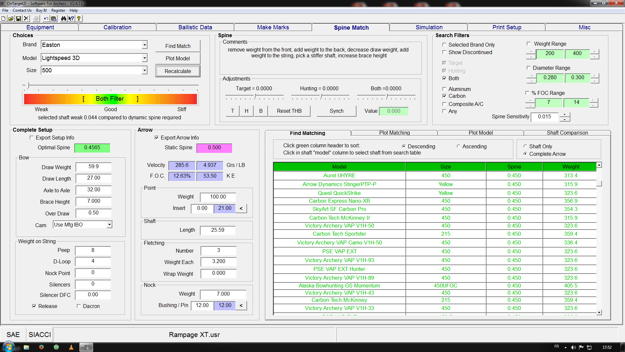The height and width of the screenshot is (352, 625).
Task: Expand the Brand dropdown showing Easton
Action: coord(145,45)
